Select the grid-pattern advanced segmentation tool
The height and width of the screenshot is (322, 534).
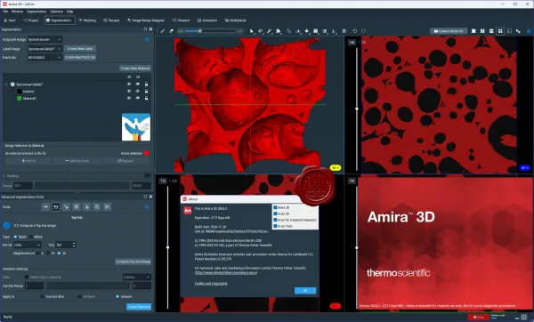pos(77,206)
